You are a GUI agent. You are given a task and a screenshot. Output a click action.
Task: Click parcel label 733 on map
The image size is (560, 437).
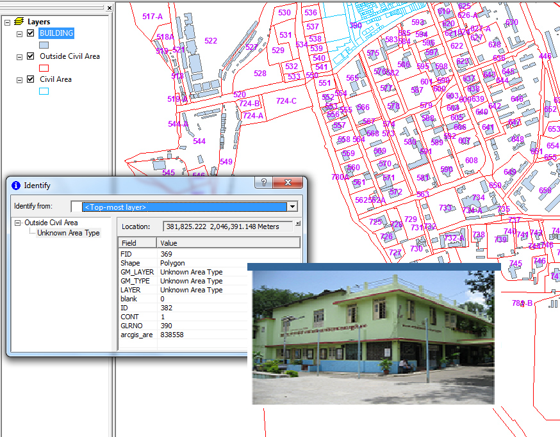coord(445,207)
